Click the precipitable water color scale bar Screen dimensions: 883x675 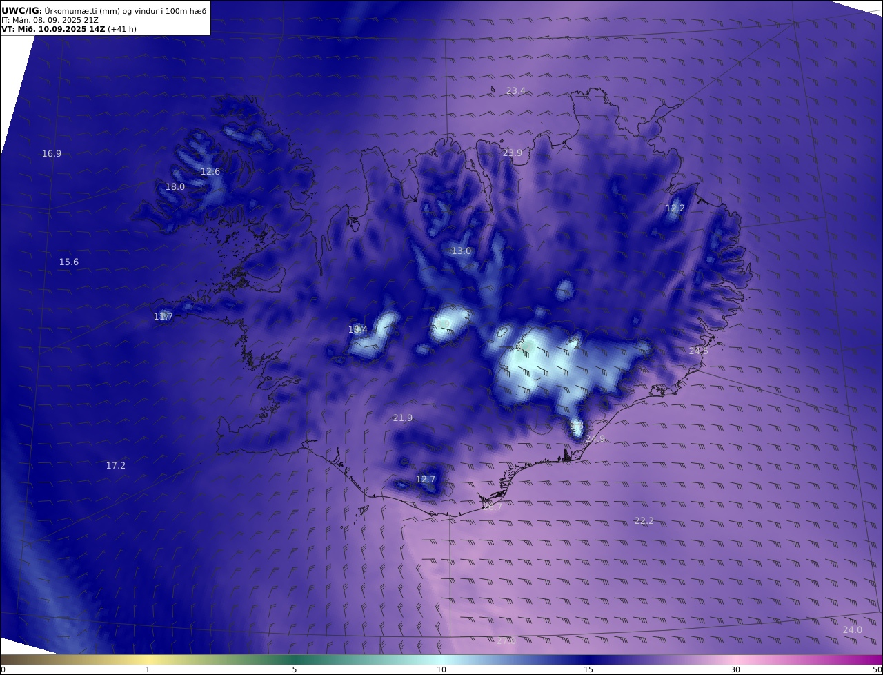(x=441, y=659)
